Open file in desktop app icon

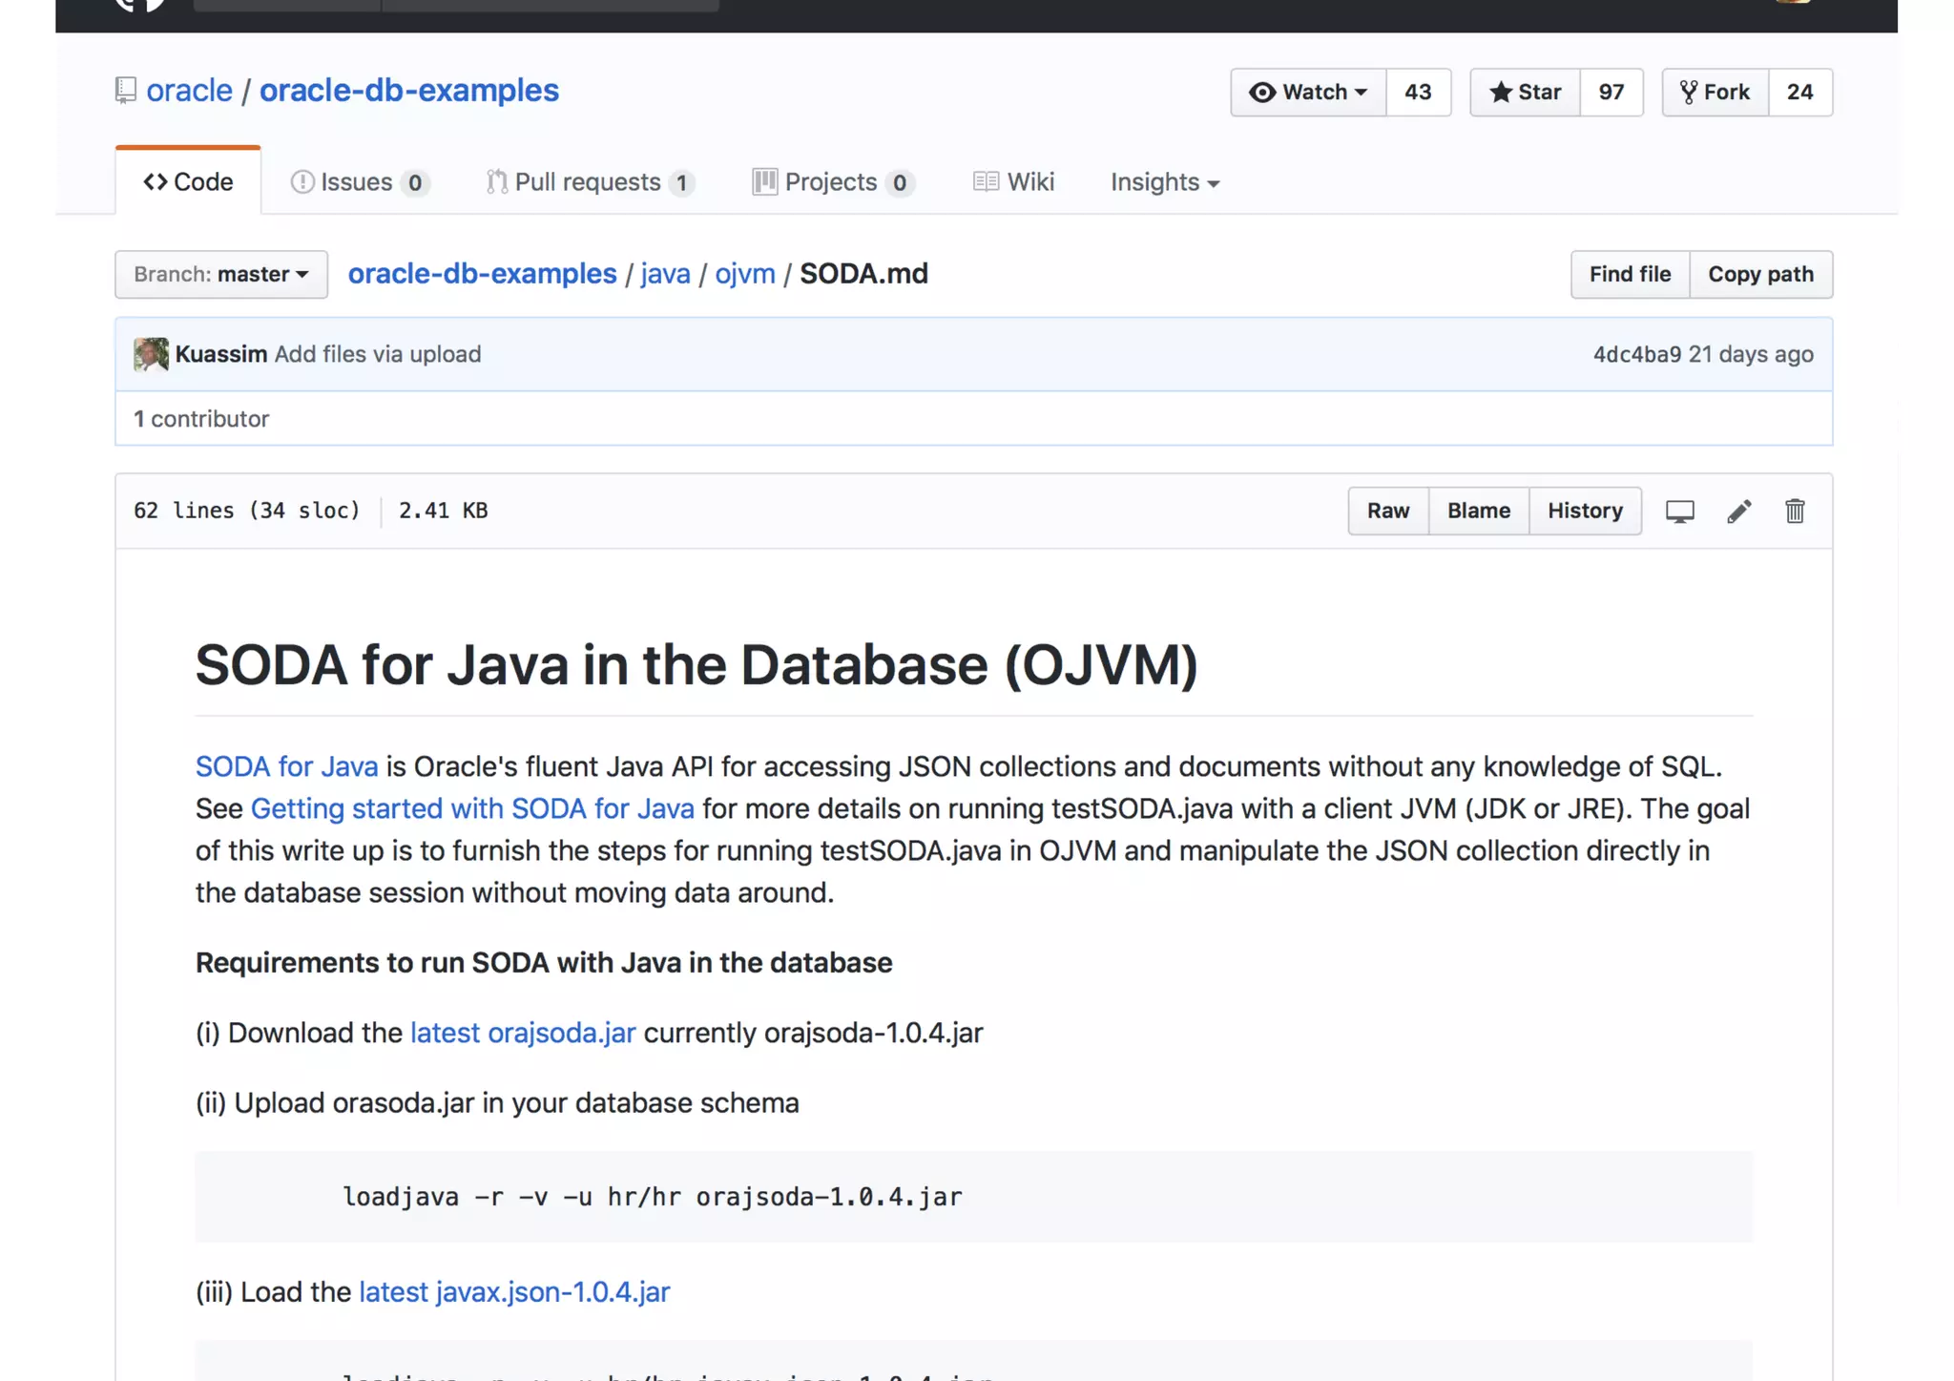(x=1679, y=512)
